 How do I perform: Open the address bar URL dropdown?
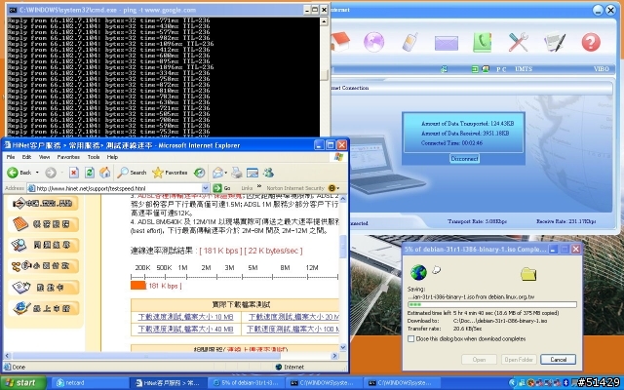click(206, 188)
